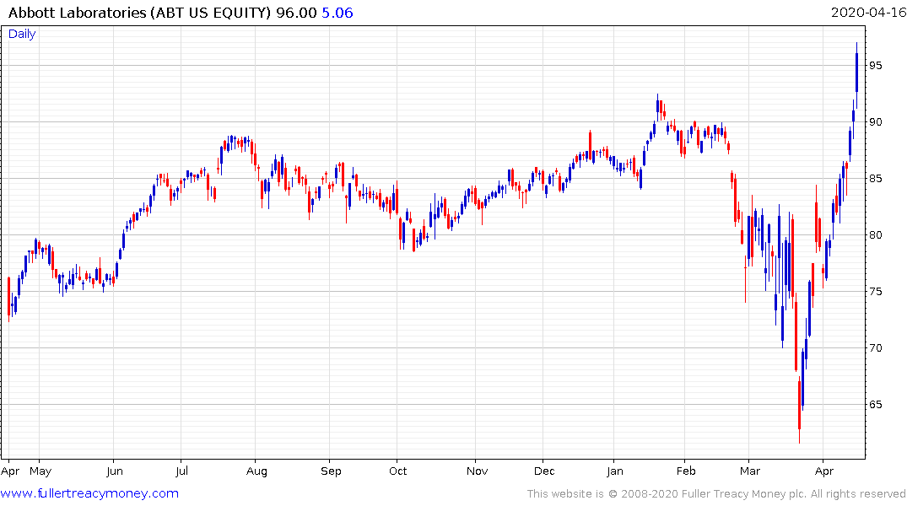Click the 90 price axis label
This screenshot has height=506, width=907.
coord(876,122)
